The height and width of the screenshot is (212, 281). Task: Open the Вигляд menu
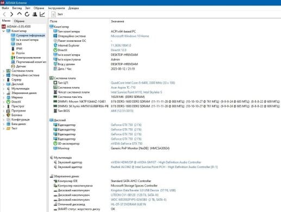(x=17, y=8)
